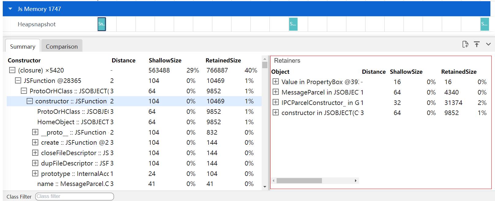Expand constructor in JSOBJECT retainer
The width and height of the screenshot is (495, 201).
276,113
